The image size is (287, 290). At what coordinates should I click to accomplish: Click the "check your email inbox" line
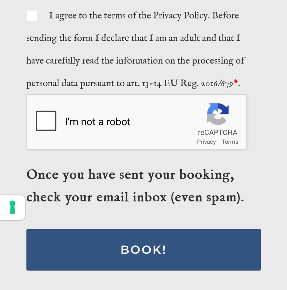tap(135, 198)
